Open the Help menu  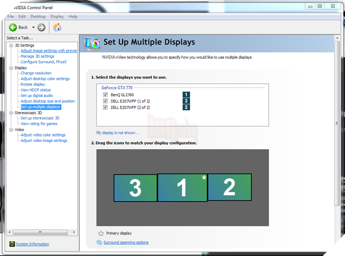(x=73, y=16)
